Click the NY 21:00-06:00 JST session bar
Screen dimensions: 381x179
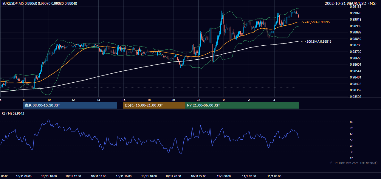(x=242, y=105)
